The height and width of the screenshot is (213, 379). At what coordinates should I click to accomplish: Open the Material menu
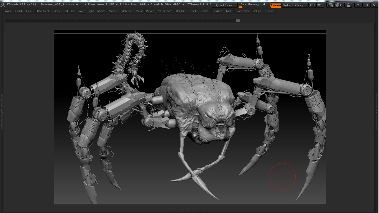[x=126, y=11]
